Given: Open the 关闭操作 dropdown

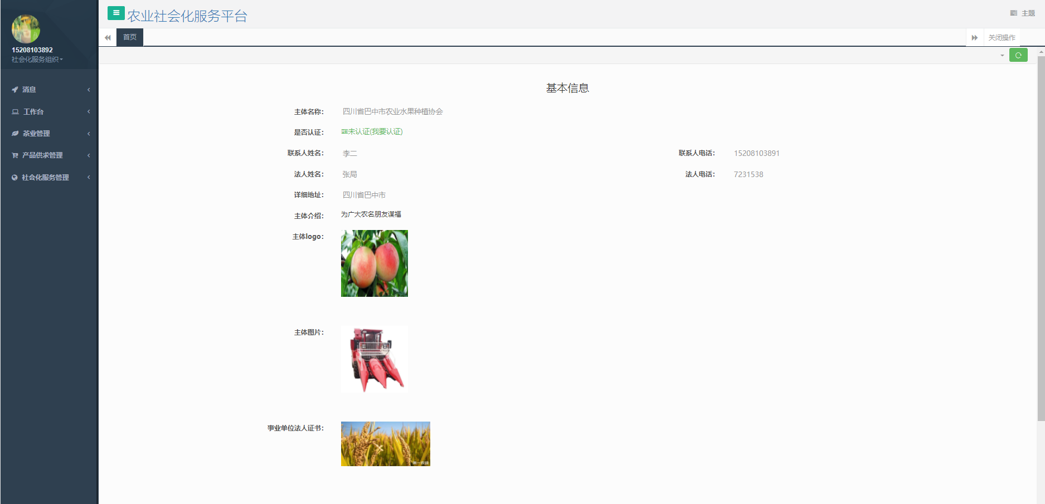Looking at the screenshot, I should pos(1002,37).
